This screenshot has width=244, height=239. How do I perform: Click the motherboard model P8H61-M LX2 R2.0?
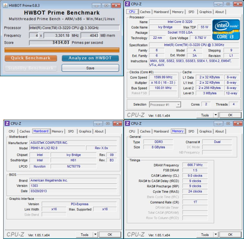point(57,148)
